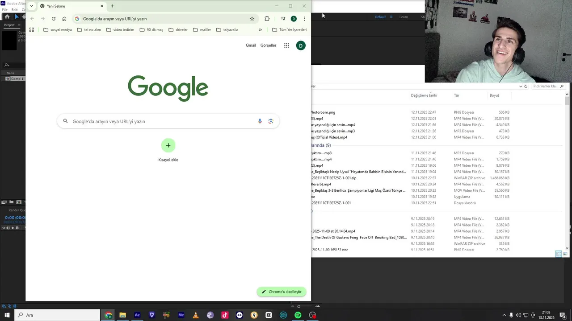Open Google account avatar D
The height and width of the screenshot is (321, 572).
pos(301,45)
